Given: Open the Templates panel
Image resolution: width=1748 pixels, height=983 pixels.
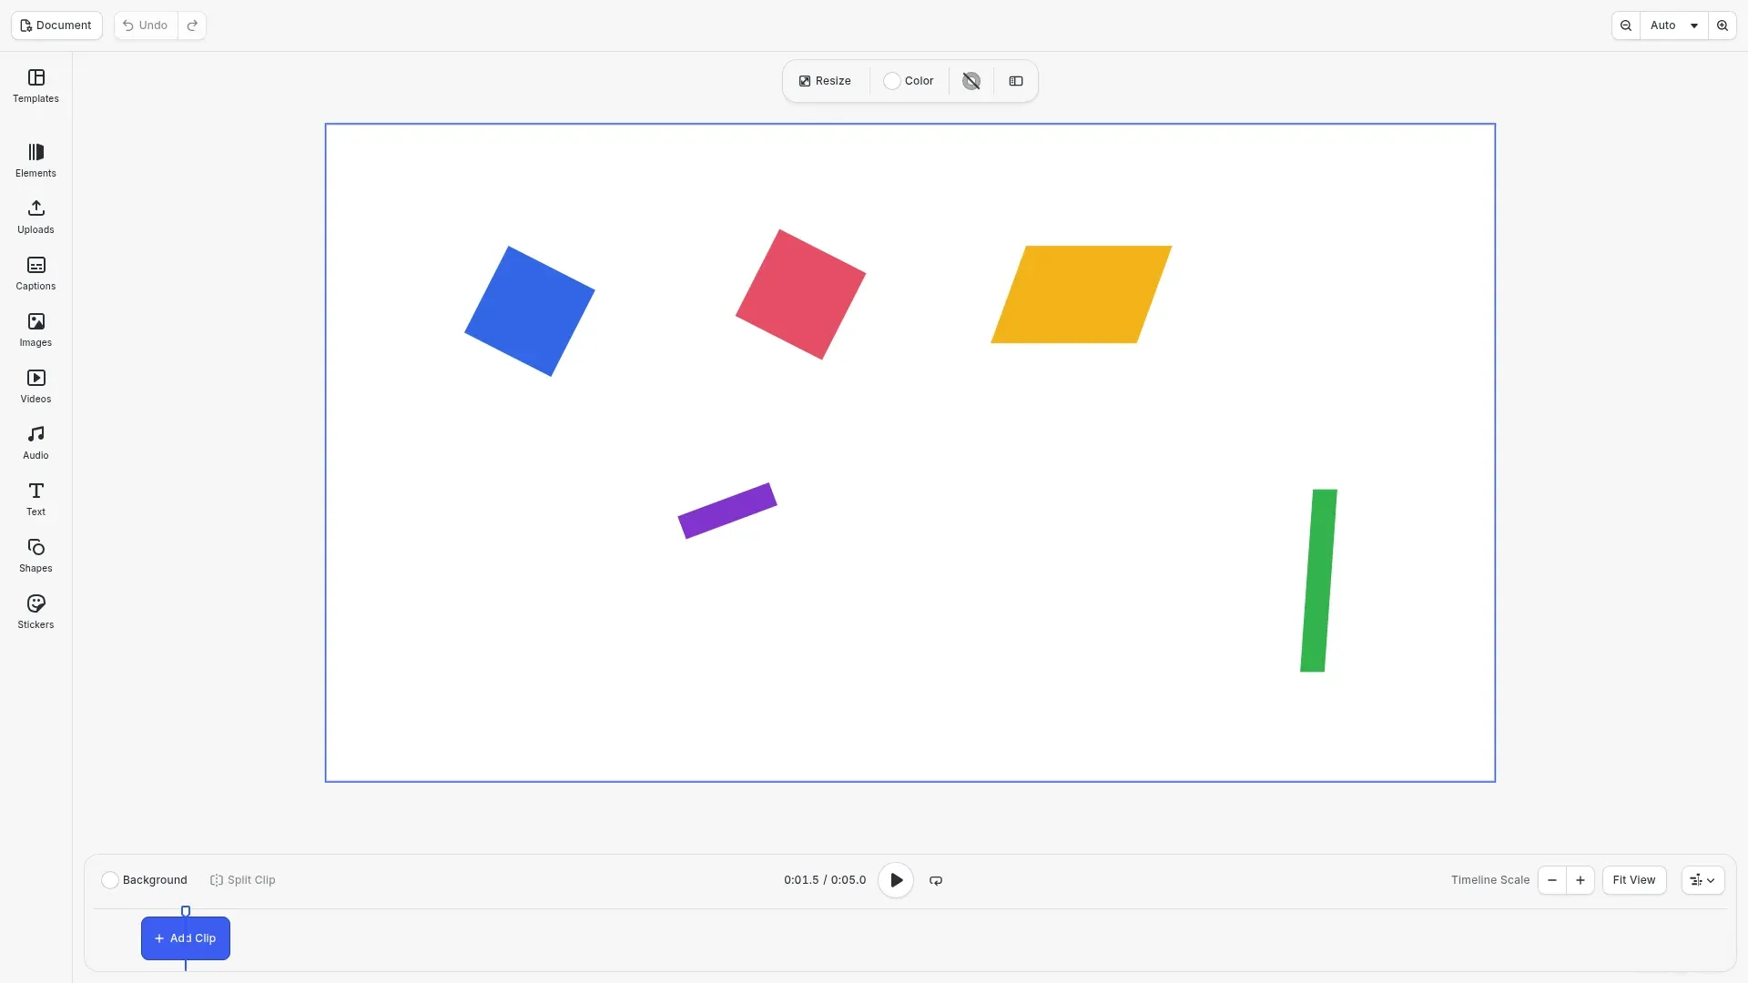Looking at the screenshot, I should pyautogui.click(x=36, y=86).
